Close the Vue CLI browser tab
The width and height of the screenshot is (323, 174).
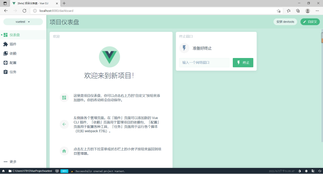pos(57,3)
